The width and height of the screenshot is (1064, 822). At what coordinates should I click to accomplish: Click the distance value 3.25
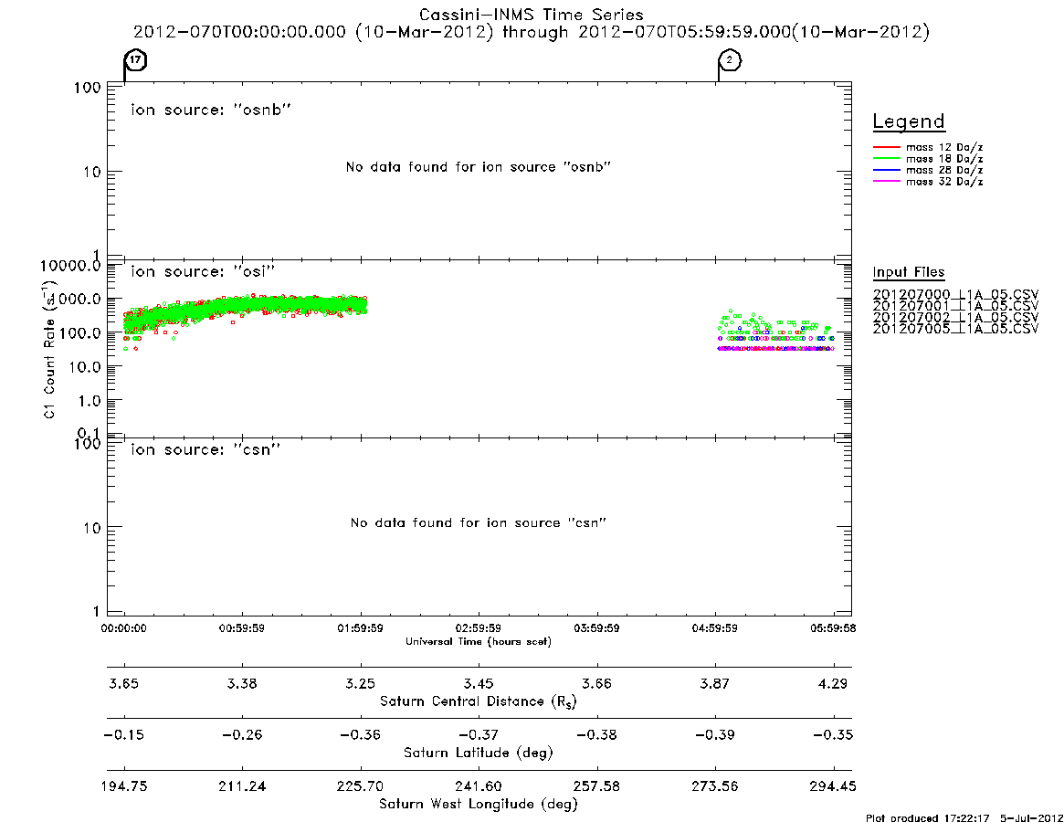tap(361, 683)
